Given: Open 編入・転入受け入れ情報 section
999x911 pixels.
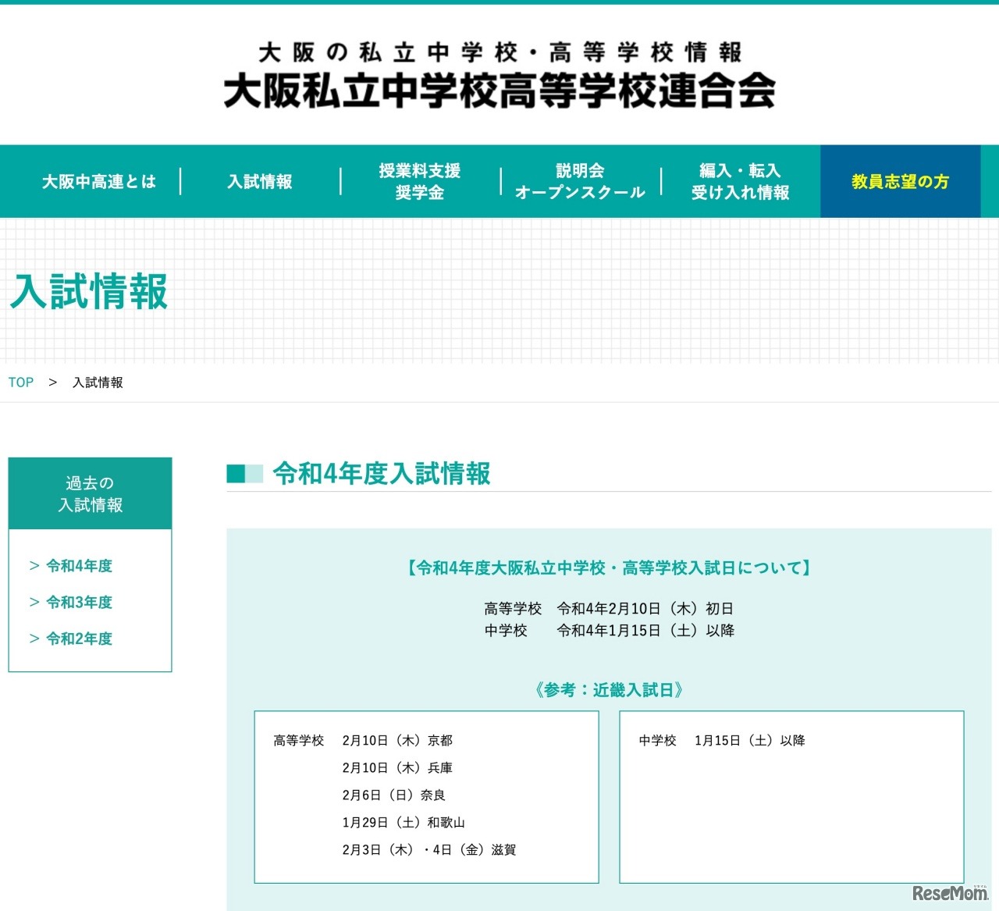Looking at the screenshot, I should pyautogui.click(x=741, y=181).
